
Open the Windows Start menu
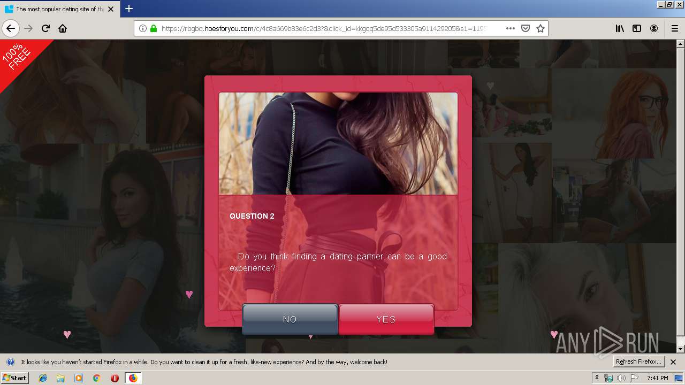(14, 378)
